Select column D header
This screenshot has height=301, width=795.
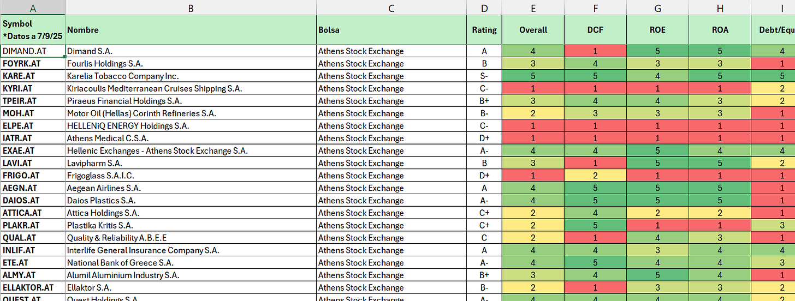484,8
